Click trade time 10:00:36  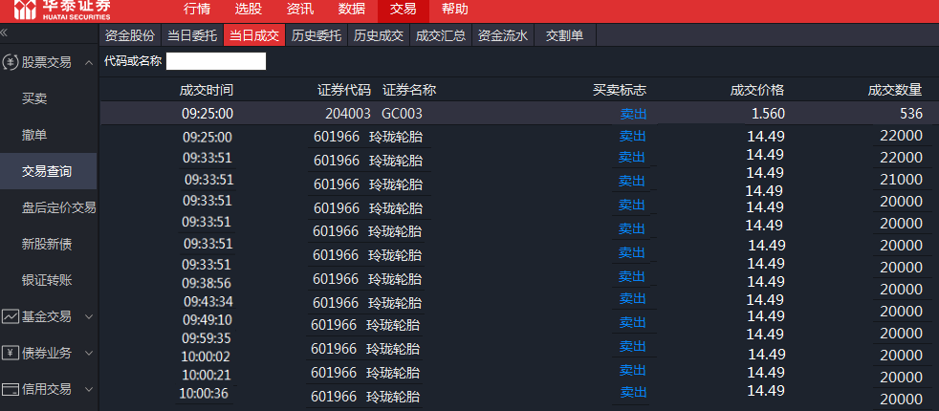point(204,394)
